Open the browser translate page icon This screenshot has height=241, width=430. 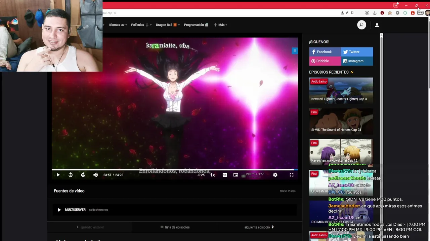(x=347, y=13)
